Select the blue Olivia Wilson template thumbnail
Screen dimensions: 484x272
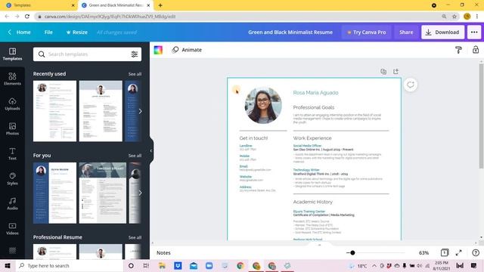(54, 193)
